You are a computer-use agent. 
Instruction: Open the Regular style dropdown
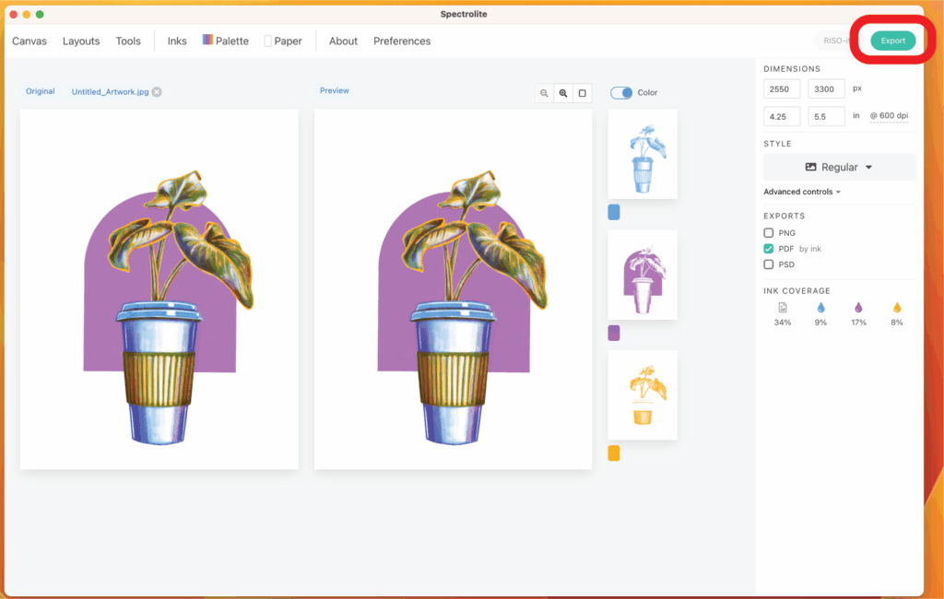click(x=839, y=167)
